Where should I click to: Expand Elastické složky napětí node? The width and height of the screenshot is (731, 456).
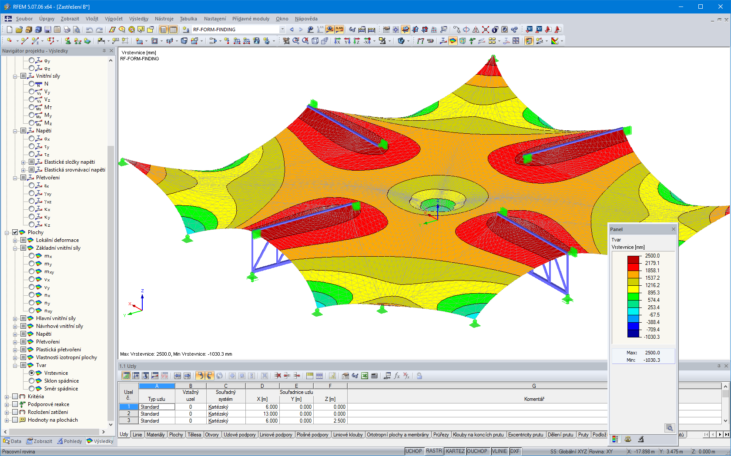click(23, 162)
